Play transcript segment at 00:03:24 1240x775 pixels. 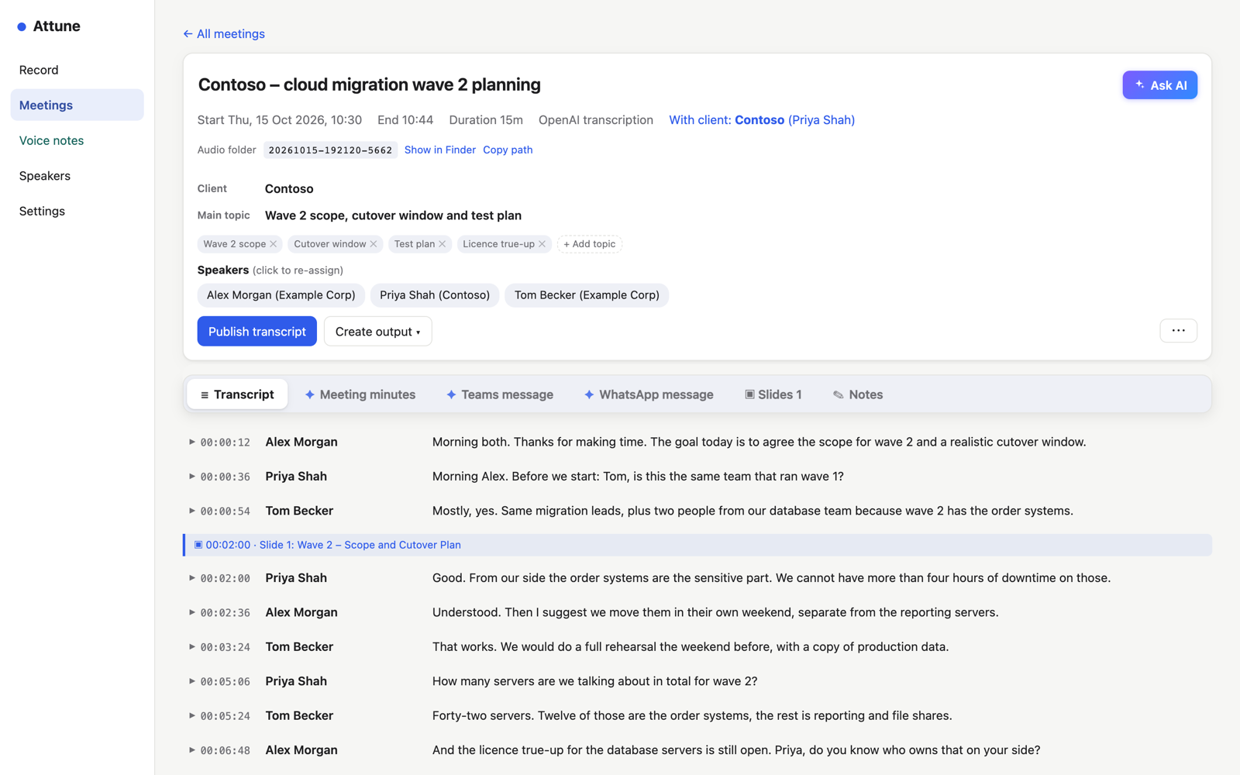(191, 646)
